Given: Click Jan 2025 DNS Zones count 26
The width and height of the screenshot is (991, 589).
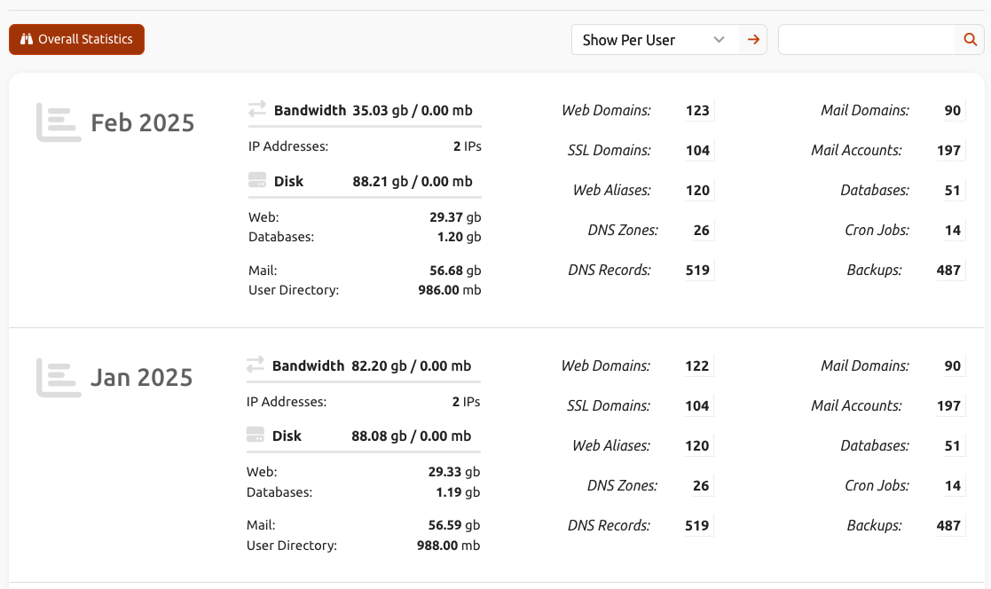Looking at the screenshot, I should [701, 485].
